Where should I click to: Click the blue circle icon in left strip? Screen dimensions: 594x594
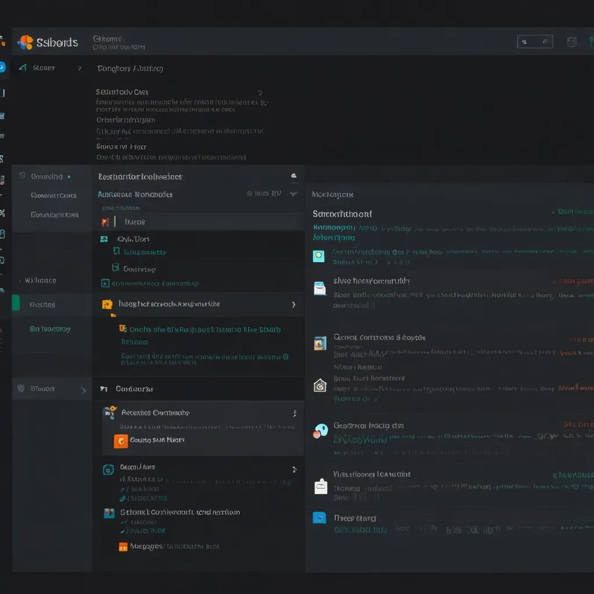point(2,67)
